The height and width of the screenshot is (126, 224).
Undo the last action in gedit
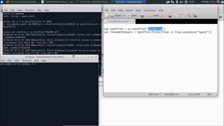click(x=154, y=15)
